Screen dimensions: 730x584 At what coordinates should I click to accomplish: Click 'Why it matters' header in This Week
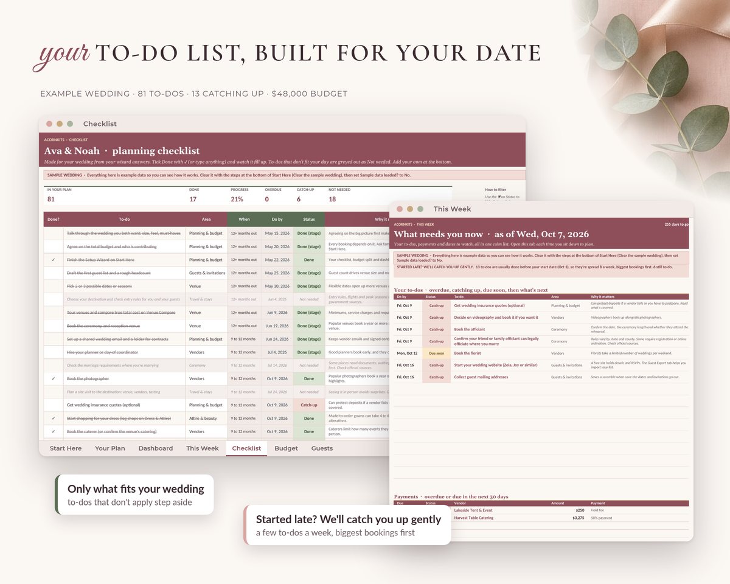[x=603, y=297]
